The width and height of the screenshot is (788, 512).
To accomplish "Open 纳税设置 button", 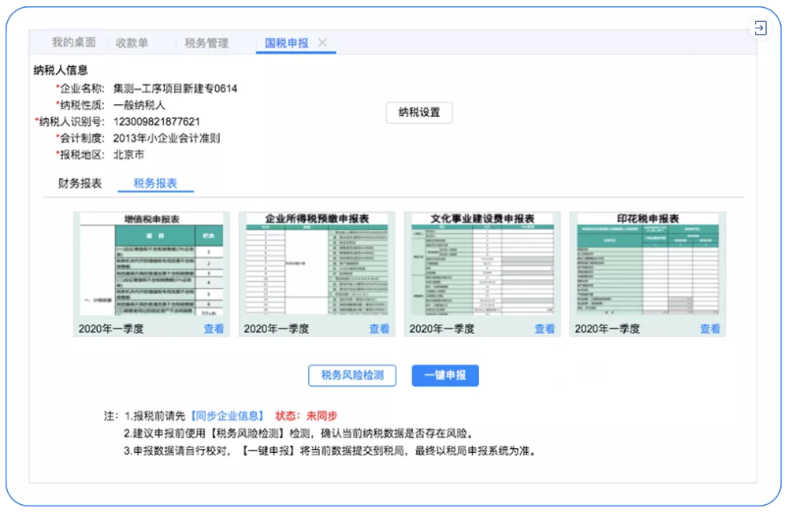I will [x=419, y=113].
